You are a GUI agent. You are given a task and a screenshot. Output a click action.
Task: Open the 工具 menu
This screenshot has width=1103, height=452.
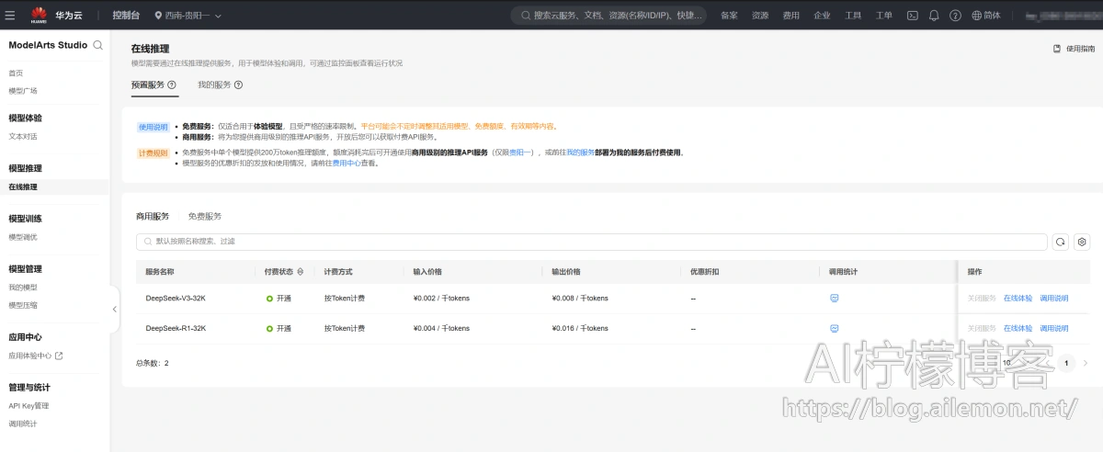pyautogui.click(x=853, y=16)
